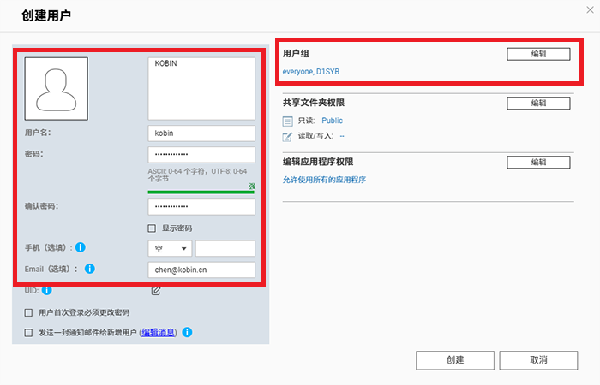Click the 密码 password field
600x385 pixels.
coord(201,155)
